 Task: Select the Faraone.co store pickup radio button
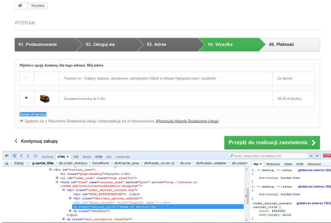pos(26,77)
